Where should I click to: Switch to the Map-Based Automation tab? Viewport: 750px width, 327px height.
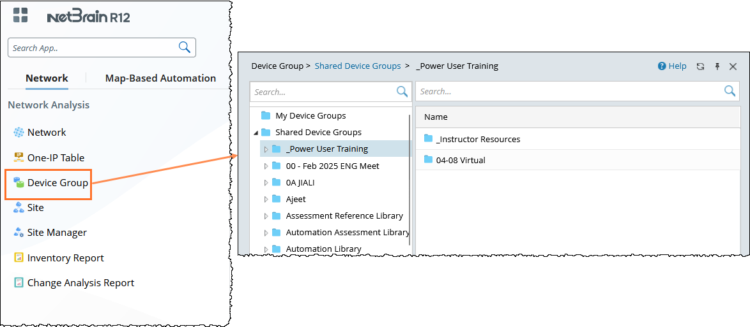(160, 78)
